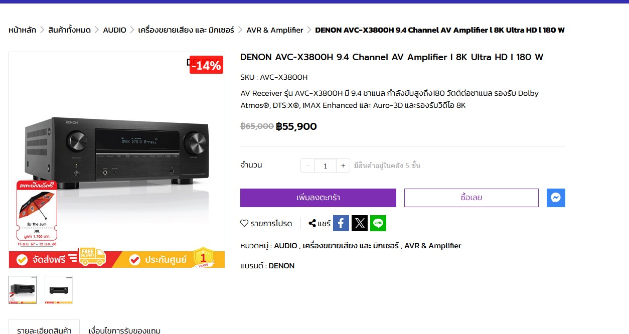Click the share nodes icon
This screenshot has height=334, width=629.
[x=312, y=224]
